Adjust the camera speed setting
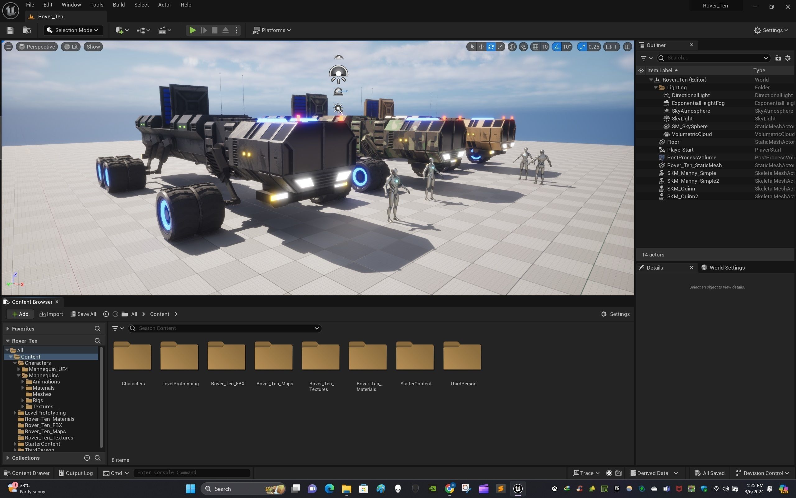 [x=612, y=47]
